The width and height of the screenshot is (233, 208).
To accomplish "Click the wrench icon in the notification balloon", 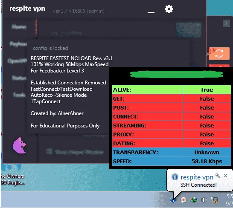I will [x=218, y=176].
